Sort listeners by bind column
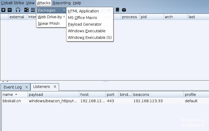Screen dimensions: 209x131 click(126, 95)
